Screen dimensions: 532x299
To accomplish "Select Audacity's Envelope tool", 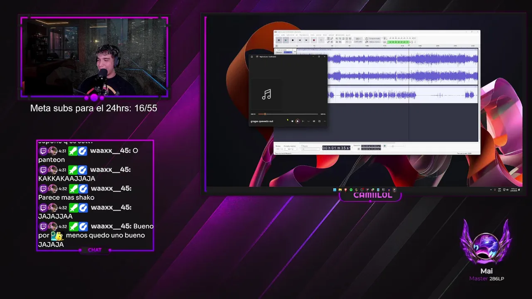I will [332, 39].
